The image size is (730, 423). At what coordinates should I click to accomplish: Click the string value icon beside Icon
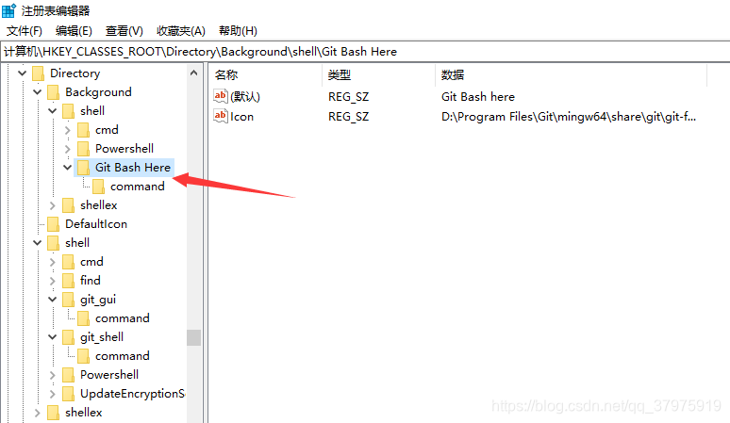point(220,116)
